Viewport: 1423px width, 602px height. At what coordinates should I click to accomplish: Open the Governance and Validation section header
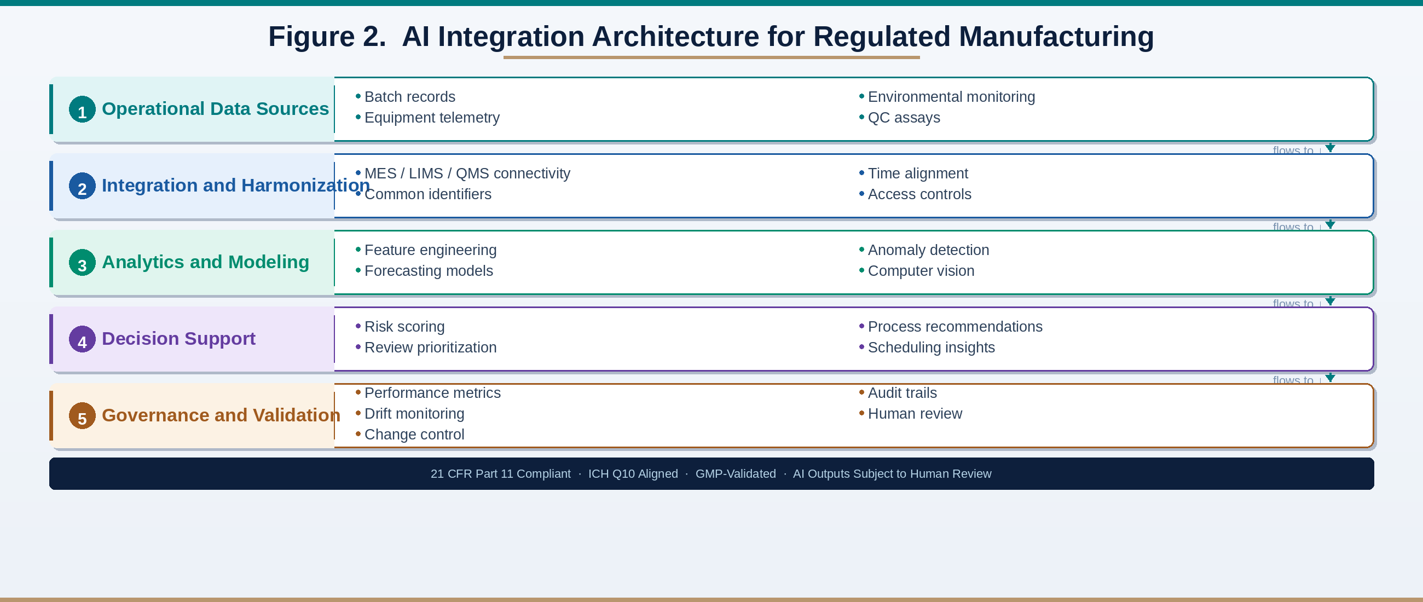click(x=221, y=416)
